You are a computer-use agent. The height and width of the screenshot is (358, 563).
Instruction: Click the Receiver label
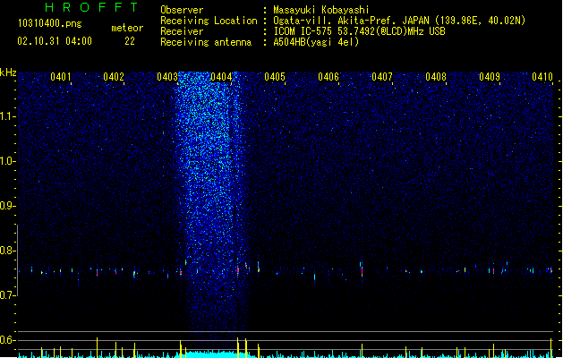(x=182, y=31)
